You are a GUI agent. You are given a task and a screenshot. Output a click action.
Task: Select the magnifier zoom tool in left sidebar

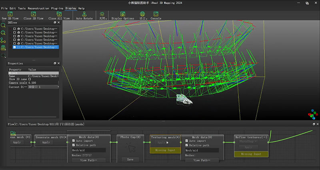[3, 26]
